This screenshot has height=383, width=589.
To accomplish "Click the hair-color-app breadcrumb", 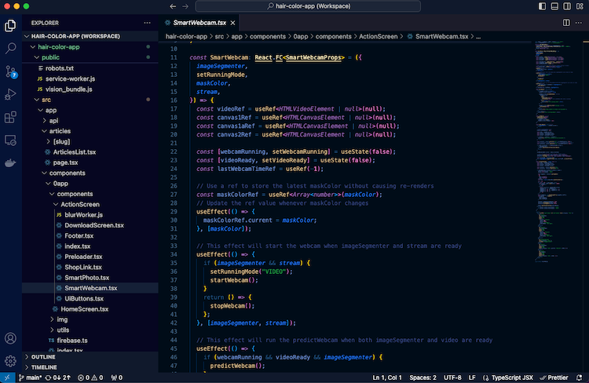I will coord(186,36).
